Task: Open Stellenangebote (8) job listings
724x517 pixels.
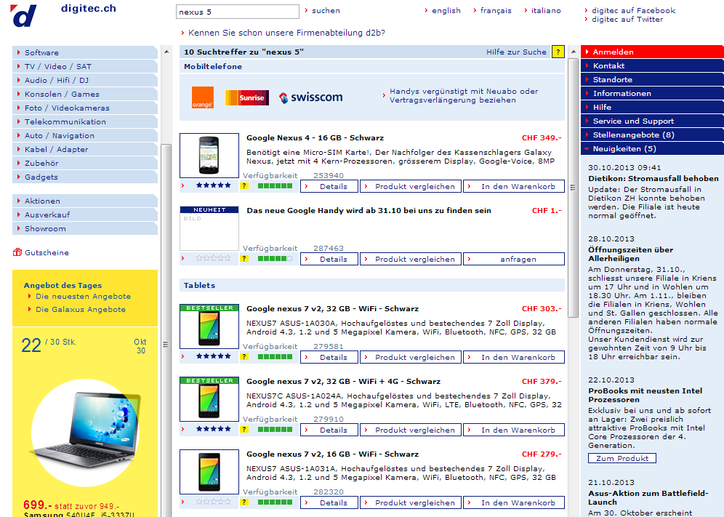Action: [652, 135]
